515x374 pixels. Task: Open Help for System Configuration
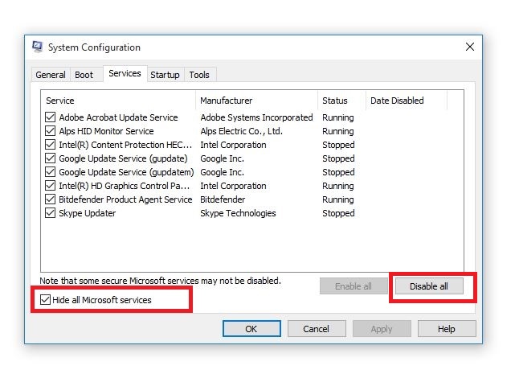coord(447,329)
